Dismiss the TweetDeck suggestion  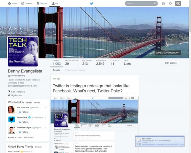[x=46, y=118]
